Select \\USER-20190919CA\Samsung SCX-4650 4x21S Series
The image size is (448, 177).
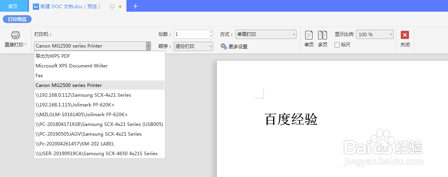point(100,153)
